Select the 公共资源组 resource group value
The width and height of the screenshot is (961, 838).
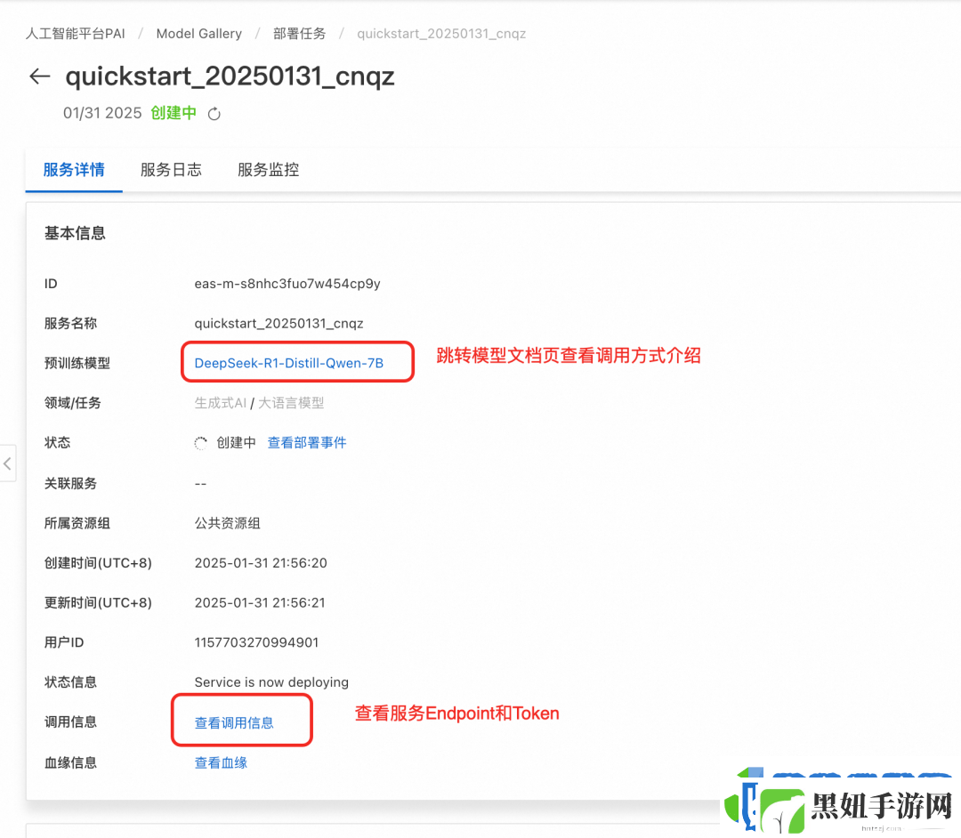point(228,523)
